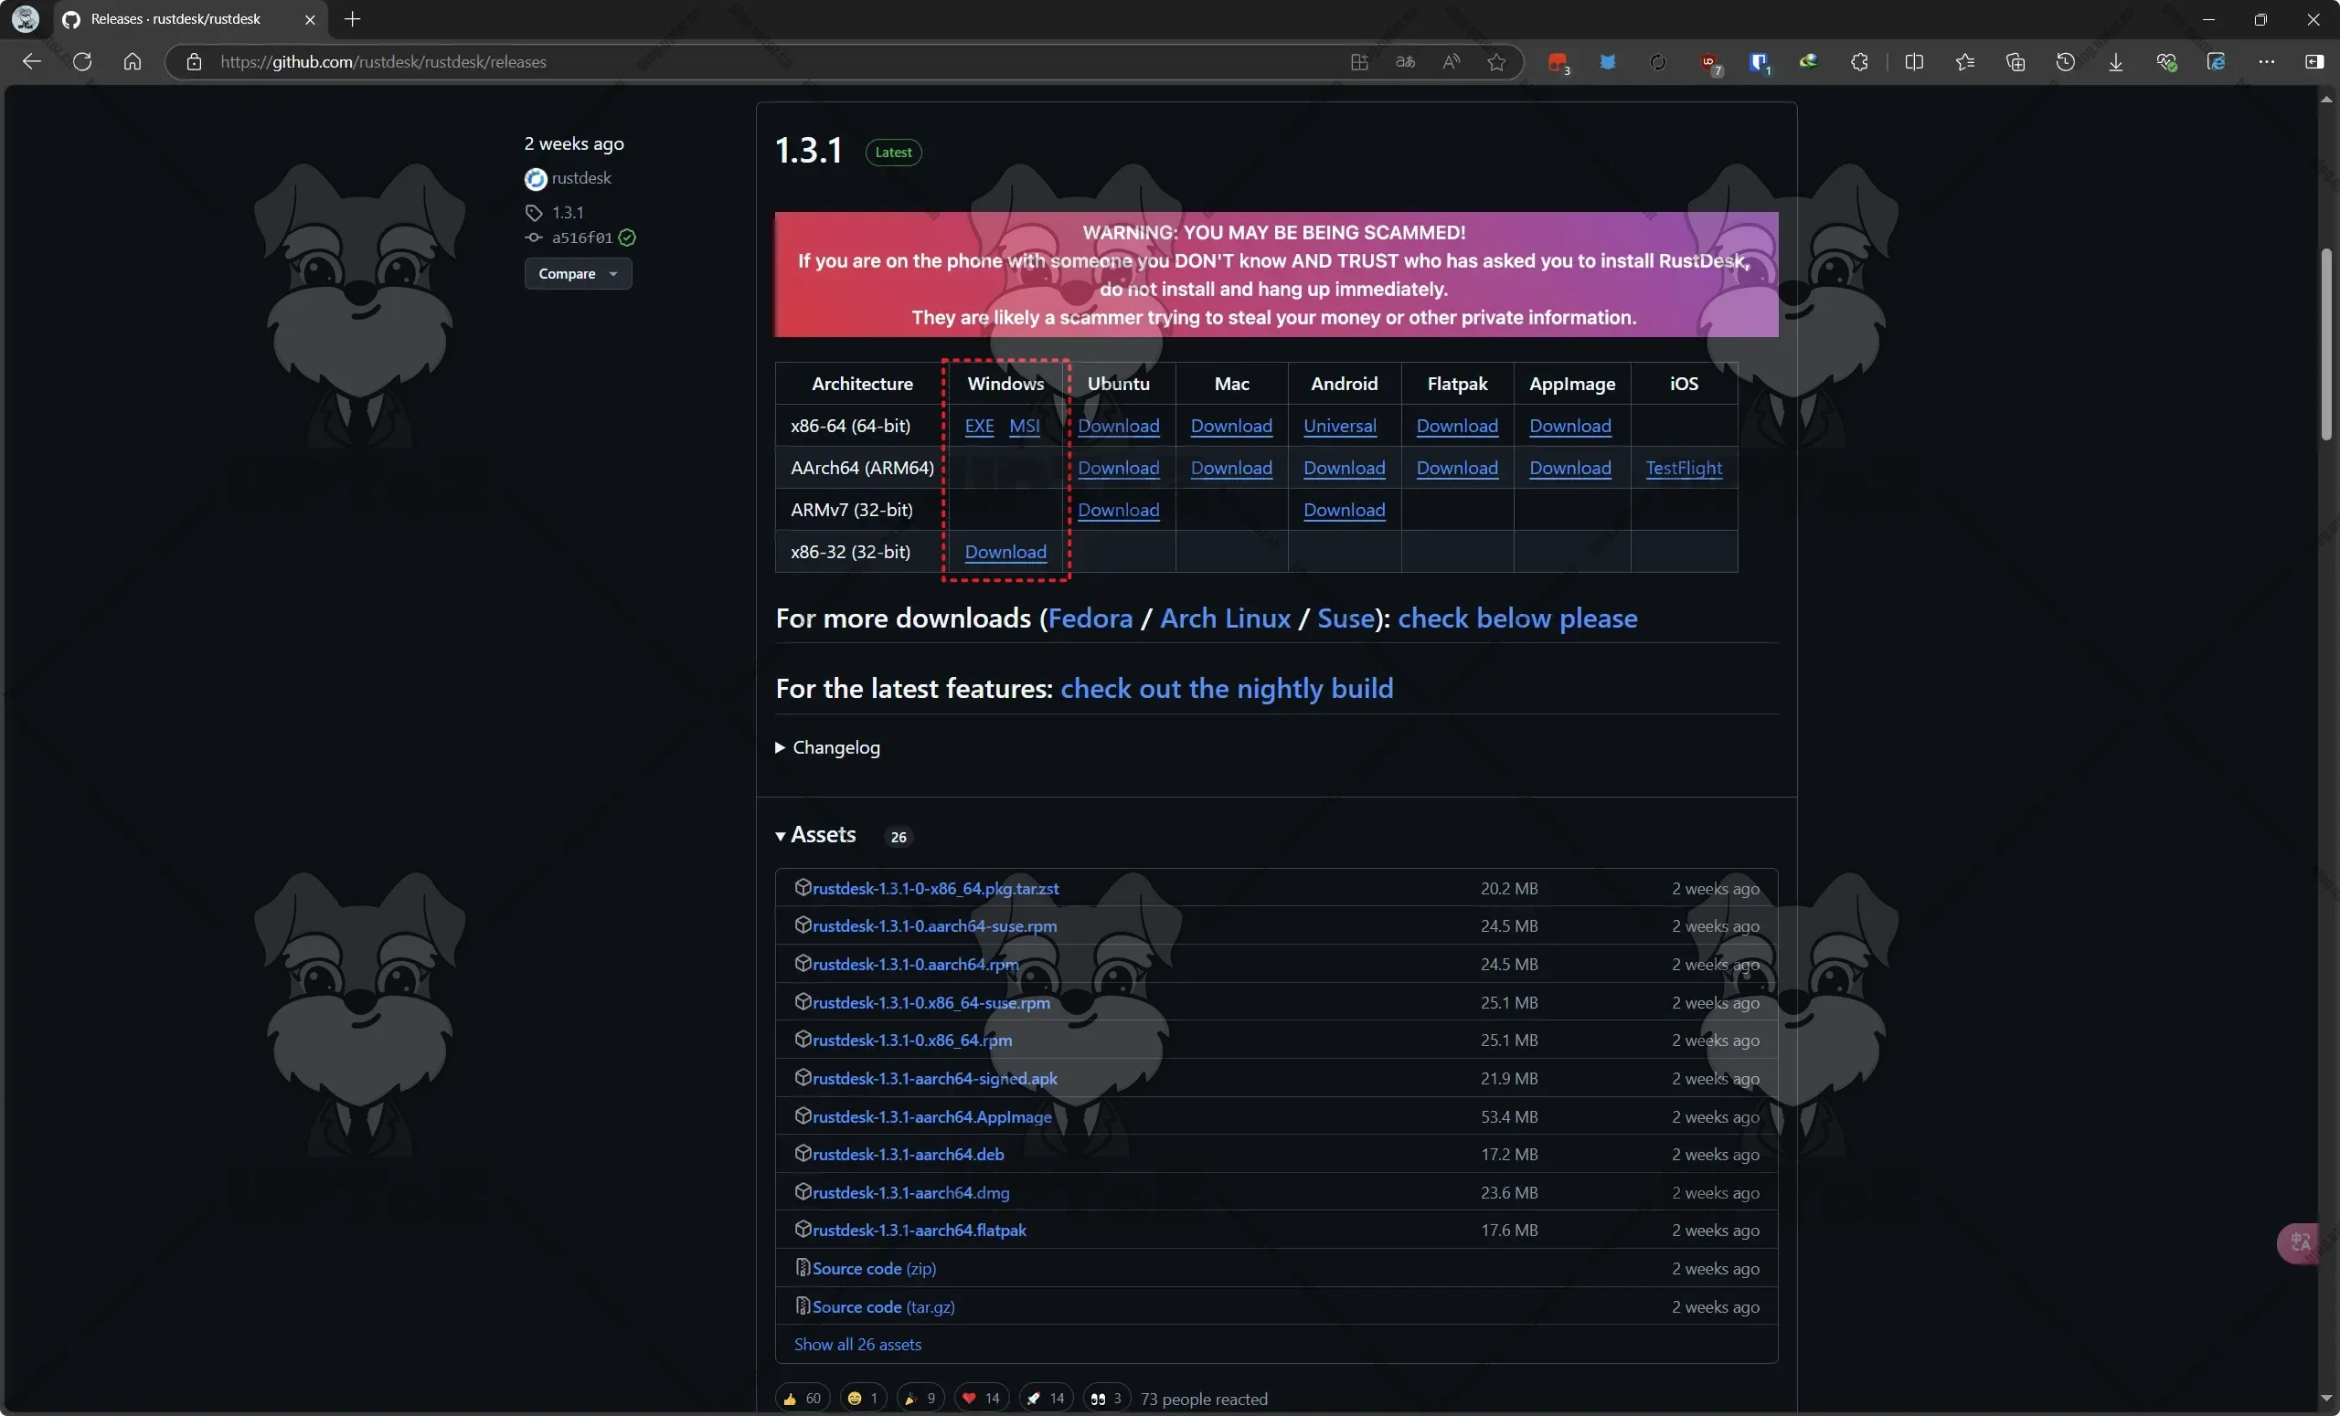Download x86-64 AppImage build
Screen dimensions: 2340x1416
pos(1569,425)
